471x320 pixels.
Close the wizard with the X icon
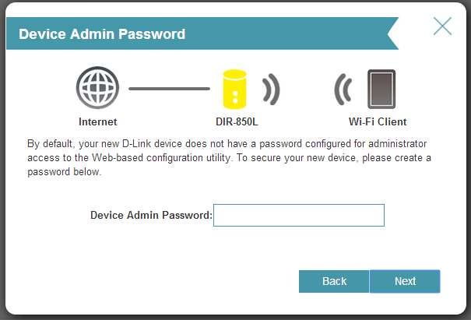442,26
